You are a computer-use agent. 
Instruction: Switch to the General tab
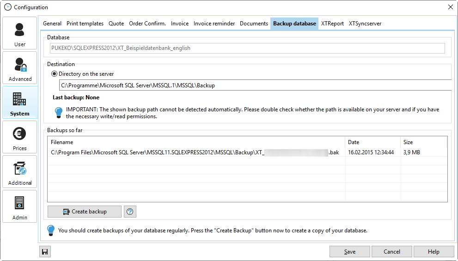click(52, 24)
